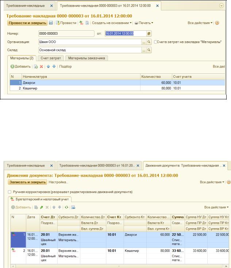This screenshot has width=231, height=268.
Task: Click the 22 500,00 Сумма НУ Дт cell
Action: [196, 235]
